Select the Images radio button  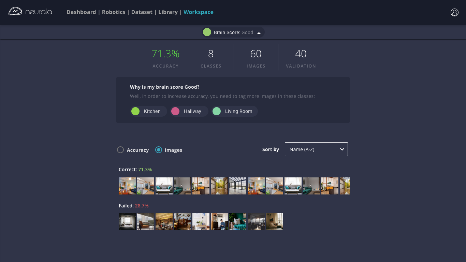(159, 150)
